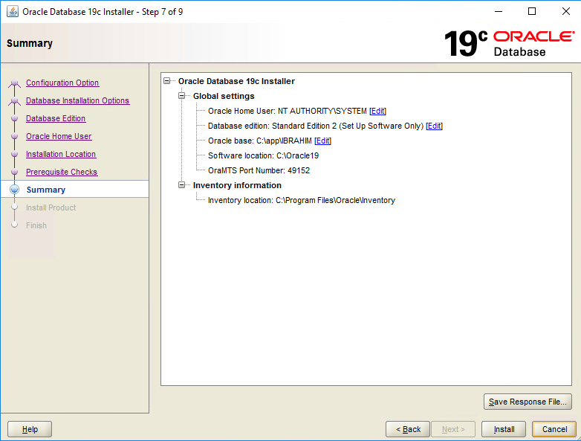
Task: Select the Software location C:\Oracle19 row
Action: pos(263,155)
